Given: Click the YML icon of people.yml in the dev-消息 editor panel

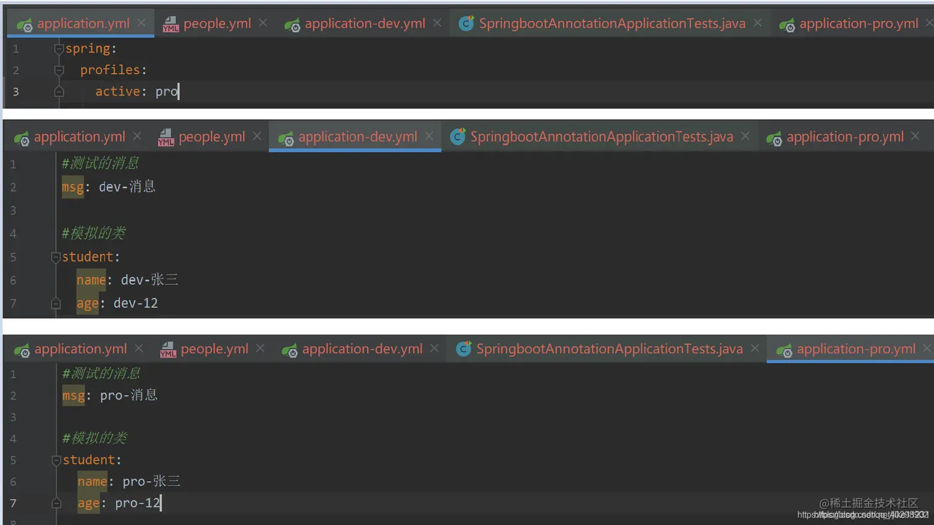Looking at the screenshot, I should 166,138.
